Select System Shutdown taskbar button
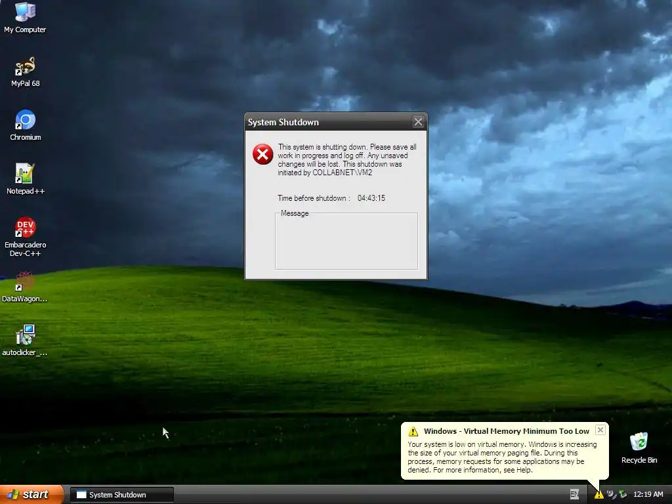This screenshot has width=672, height=504. 121,495
